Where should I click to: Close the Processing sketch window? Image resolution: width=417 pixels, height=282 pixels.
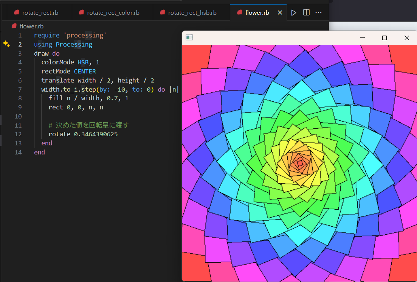click(407, 38)
